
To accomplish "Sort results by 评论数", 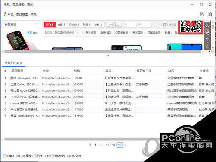I will pos(74,25).
